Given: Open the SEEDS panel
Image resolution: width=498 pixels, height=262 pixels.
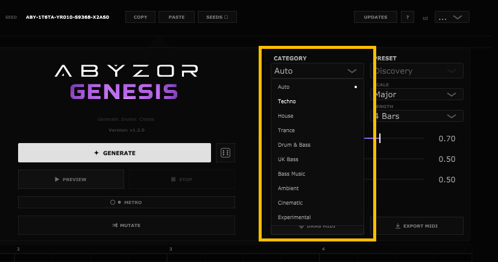Looking at the screenshot, I should 217,17.
